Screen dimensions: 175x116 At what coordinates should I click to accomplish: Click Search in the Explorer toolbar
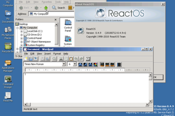59,8
